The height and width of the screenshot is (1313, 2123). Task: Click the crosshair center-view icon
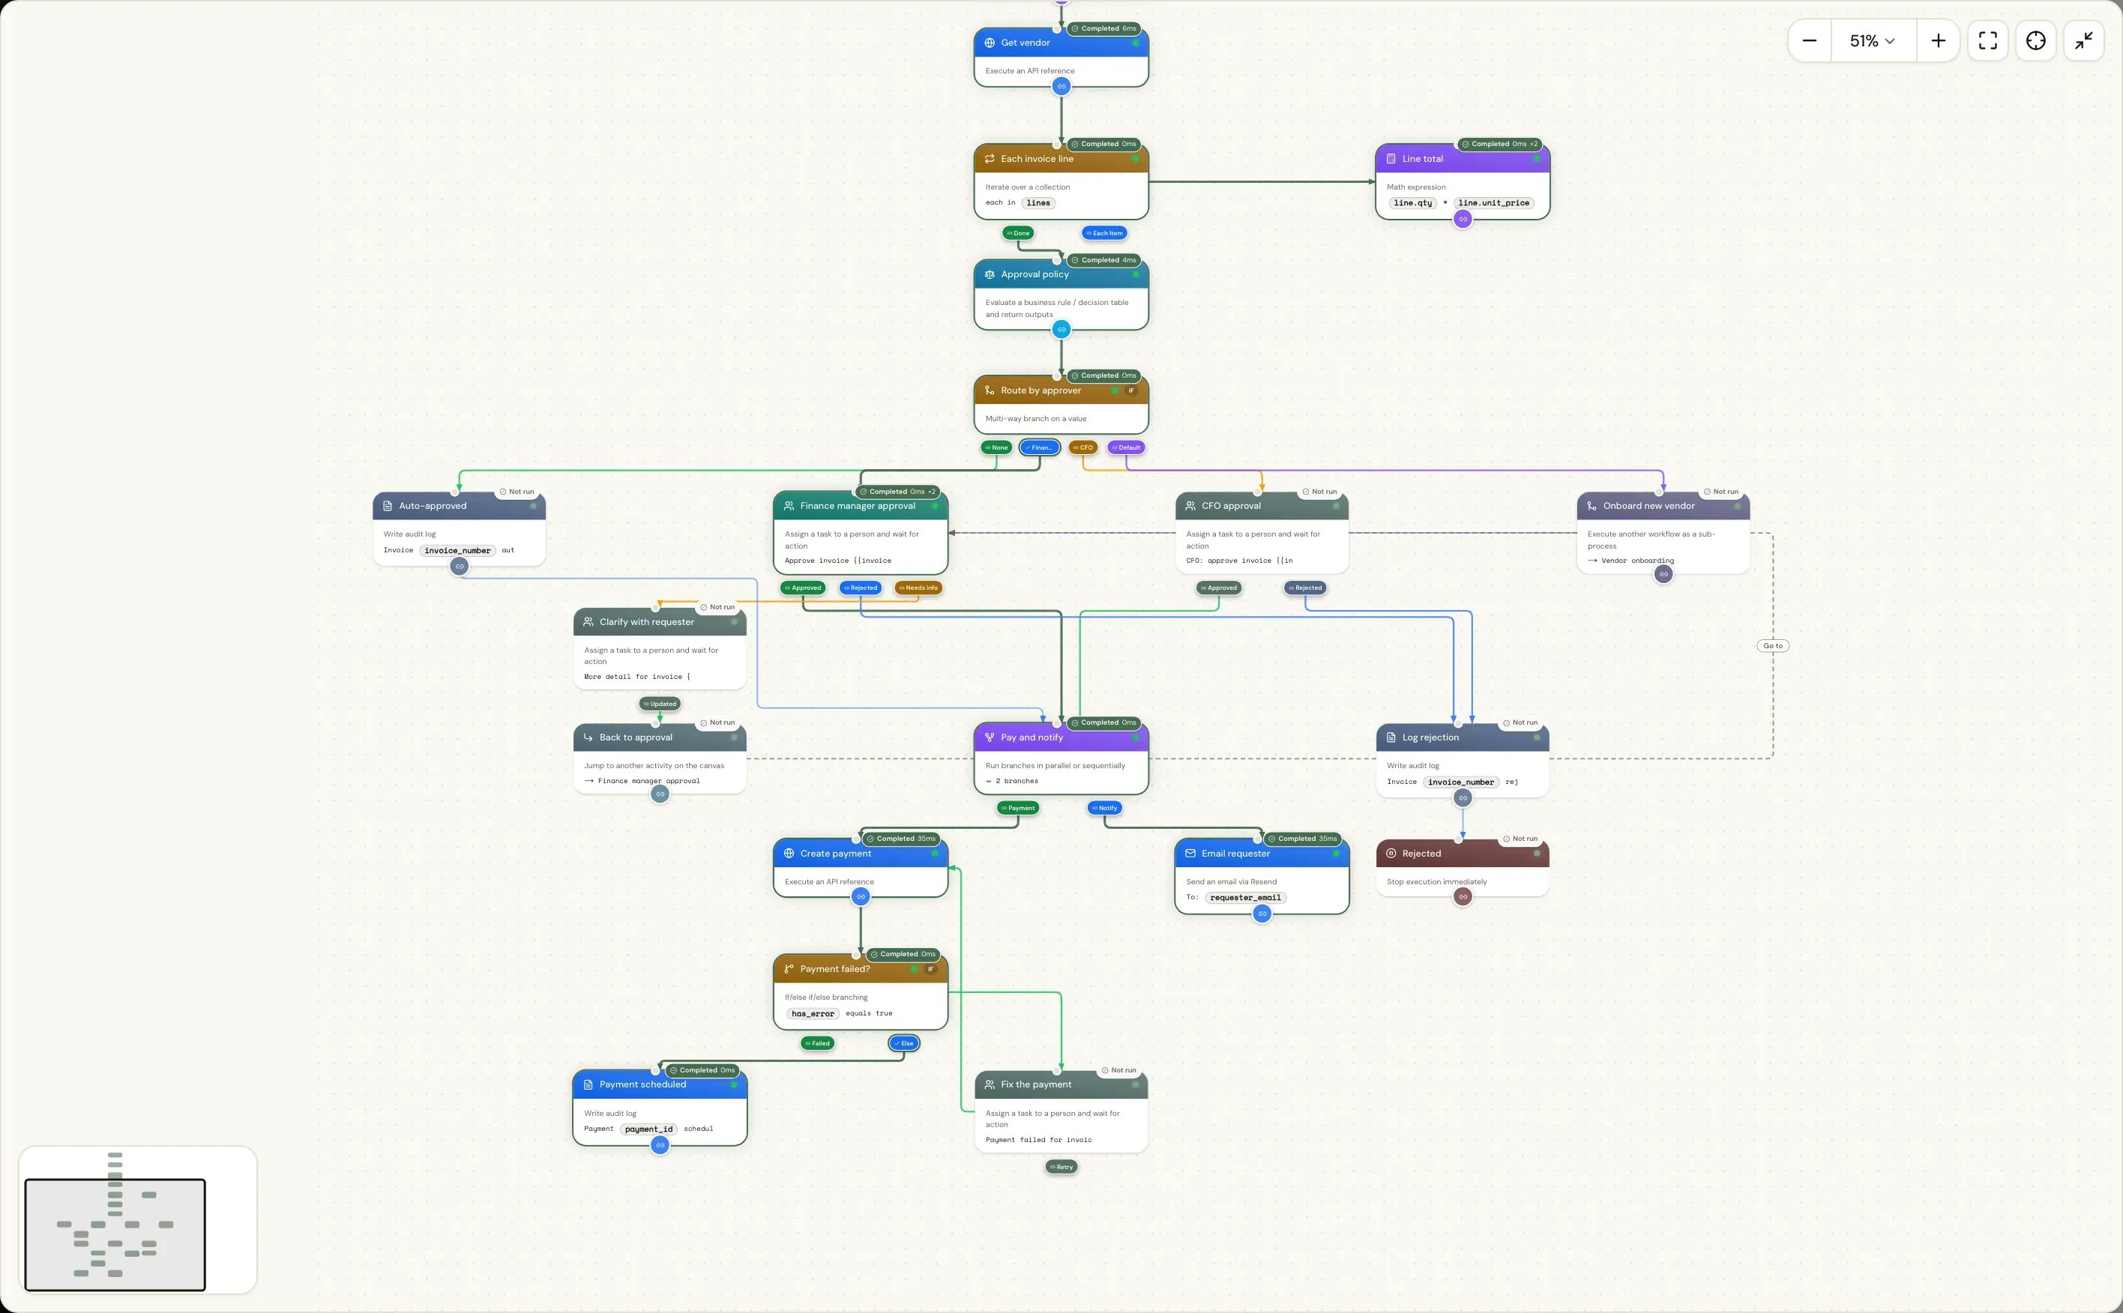point(2036,40)
